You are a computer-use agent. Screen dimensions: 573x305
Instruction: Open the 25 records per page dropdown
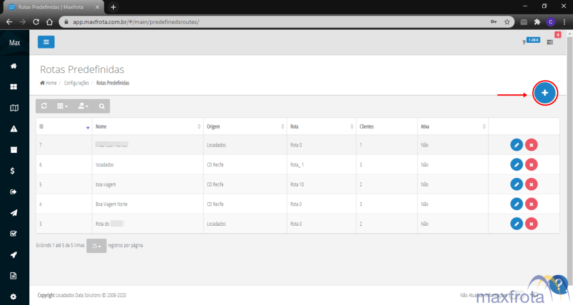coord(96,246)
